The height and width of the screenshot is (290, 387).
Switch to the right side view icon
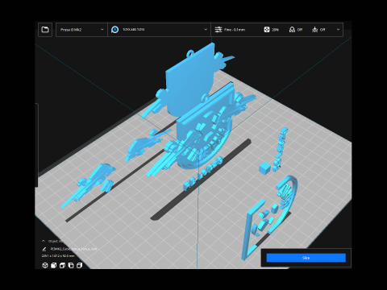(x=79, y=265)
